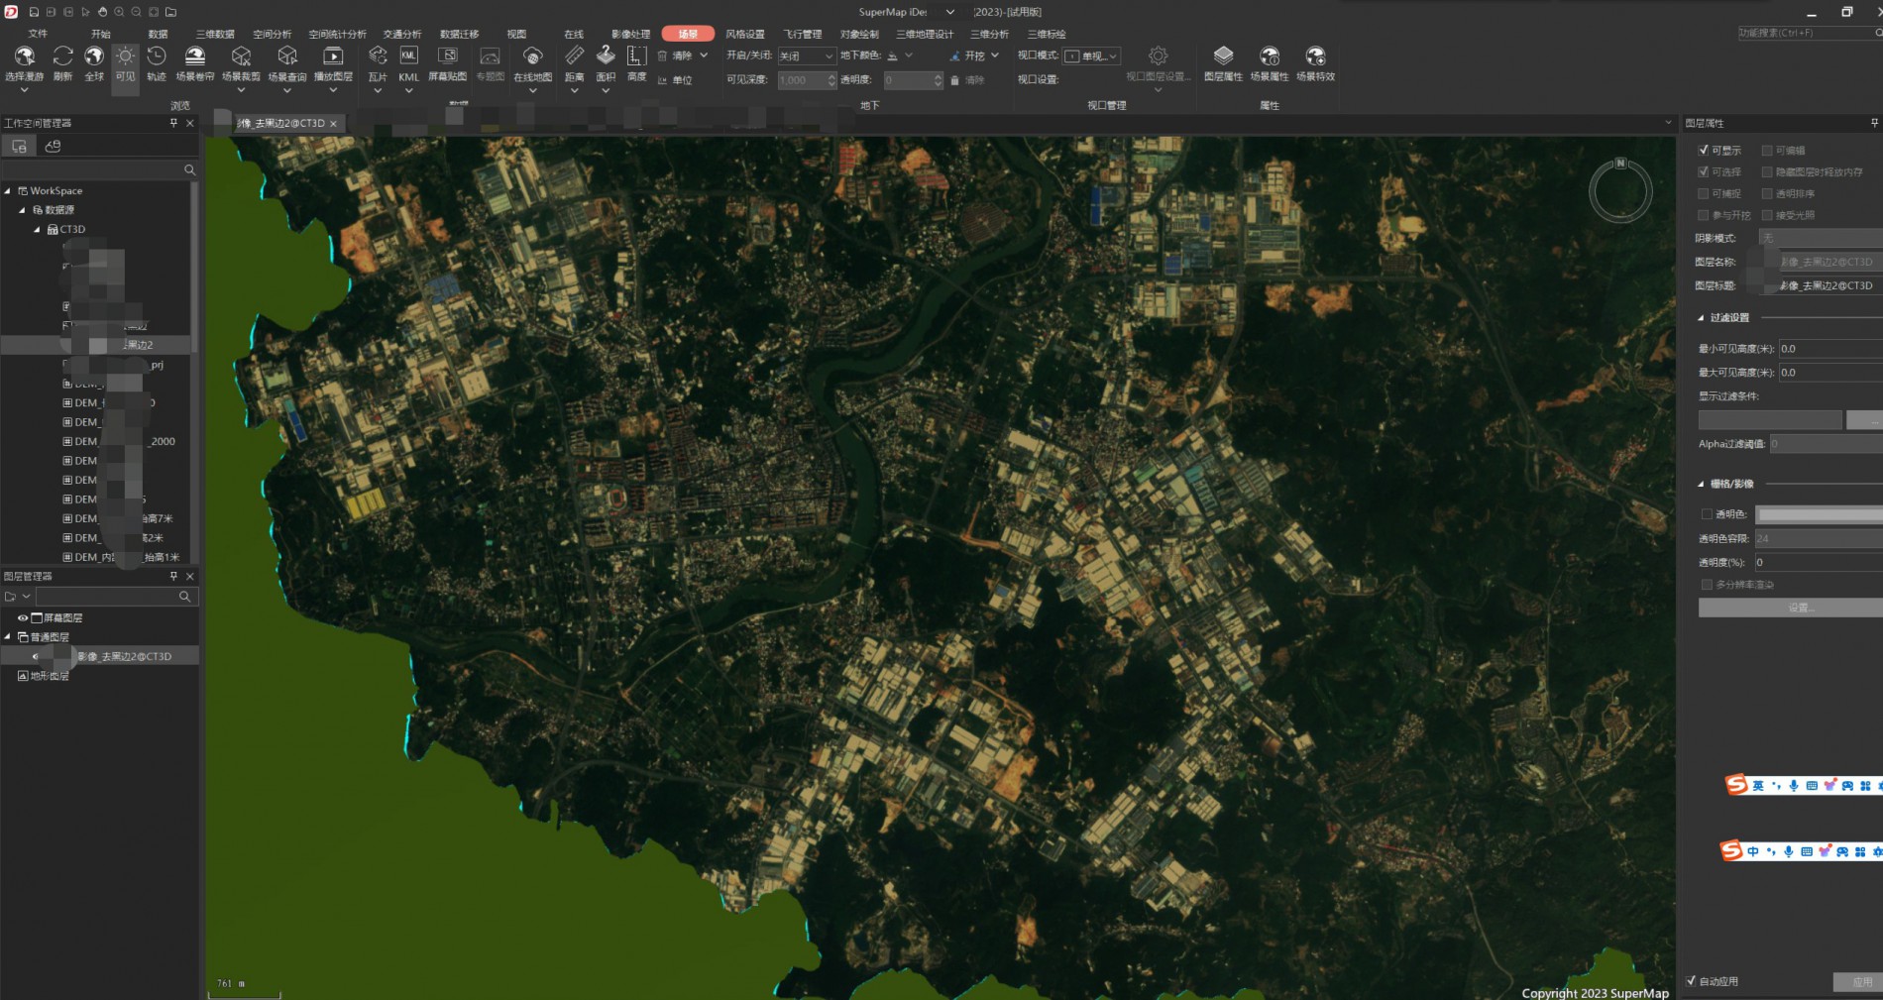Click the 设置... button in raster section

[x=1790, y=608]
